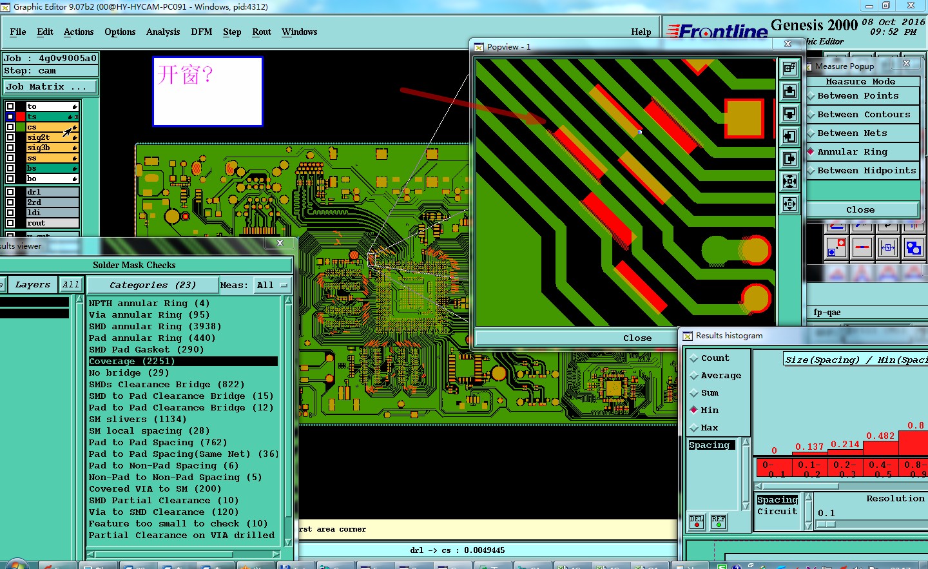Open the Meas: All dropdown

(272, 285)
